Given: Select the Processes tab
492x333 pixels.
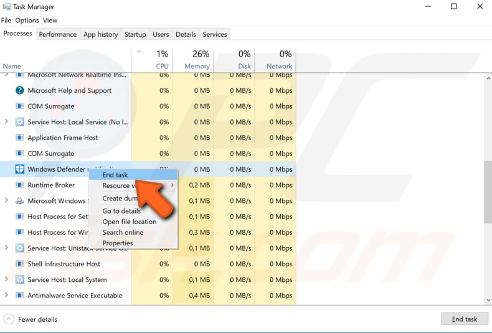Looking at the screenshot, I should click(18, 33).
